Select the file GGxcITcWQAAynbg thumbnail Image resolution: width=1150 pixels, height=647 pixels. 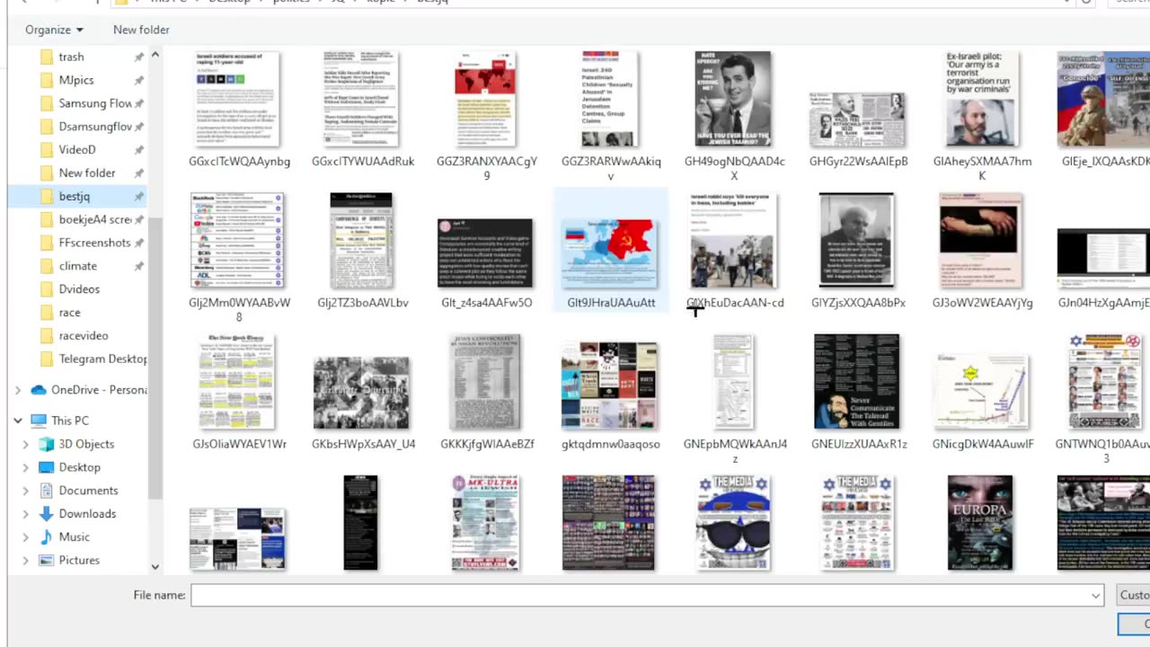(239, 99)
